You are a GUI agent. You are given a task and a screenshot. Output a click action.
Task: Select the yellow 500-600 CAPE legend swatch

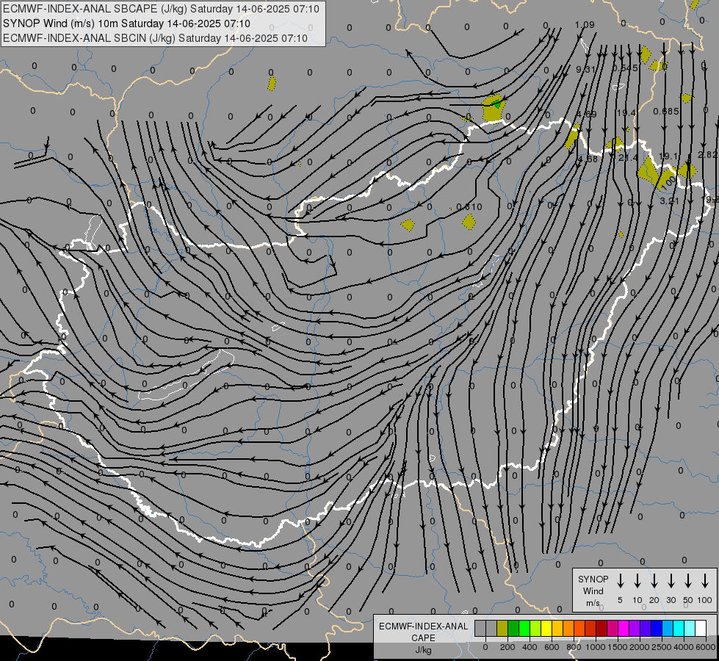click(546, 628)
